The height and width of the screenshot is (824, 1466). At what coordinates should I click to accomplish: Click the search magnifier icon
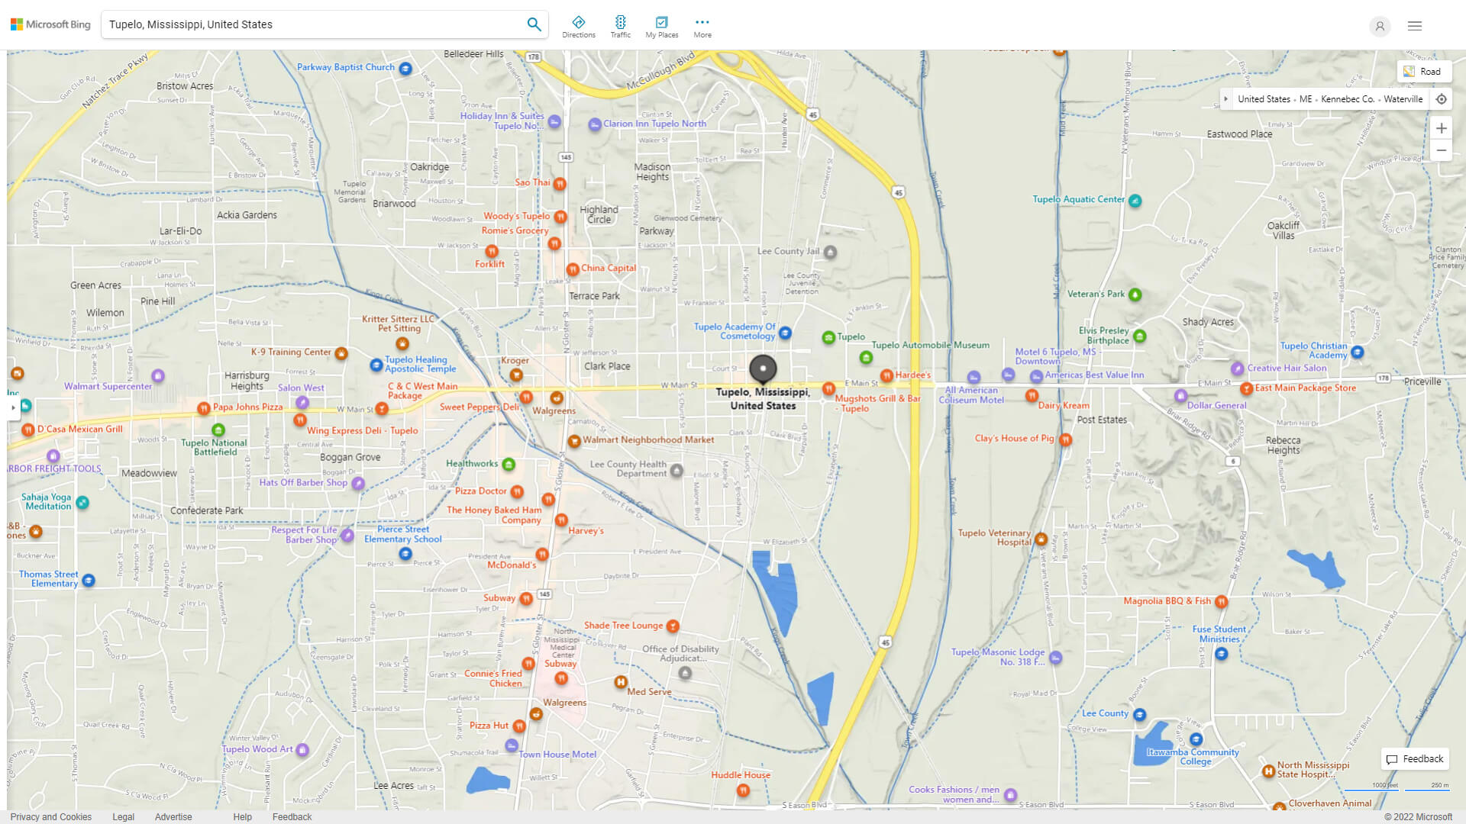[x=534, y=24]
